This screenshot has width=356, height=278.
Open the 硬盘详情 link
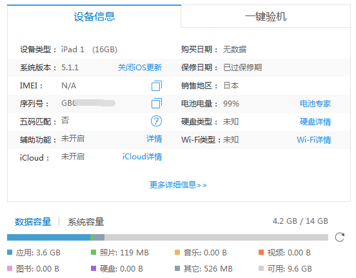tap(315, 122)
